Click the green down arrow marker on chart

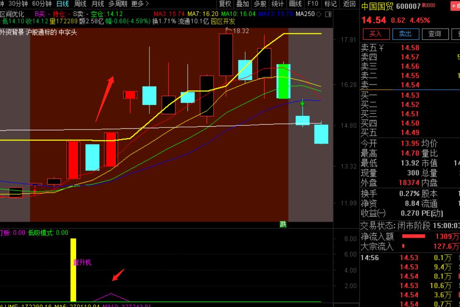point(303,103)
